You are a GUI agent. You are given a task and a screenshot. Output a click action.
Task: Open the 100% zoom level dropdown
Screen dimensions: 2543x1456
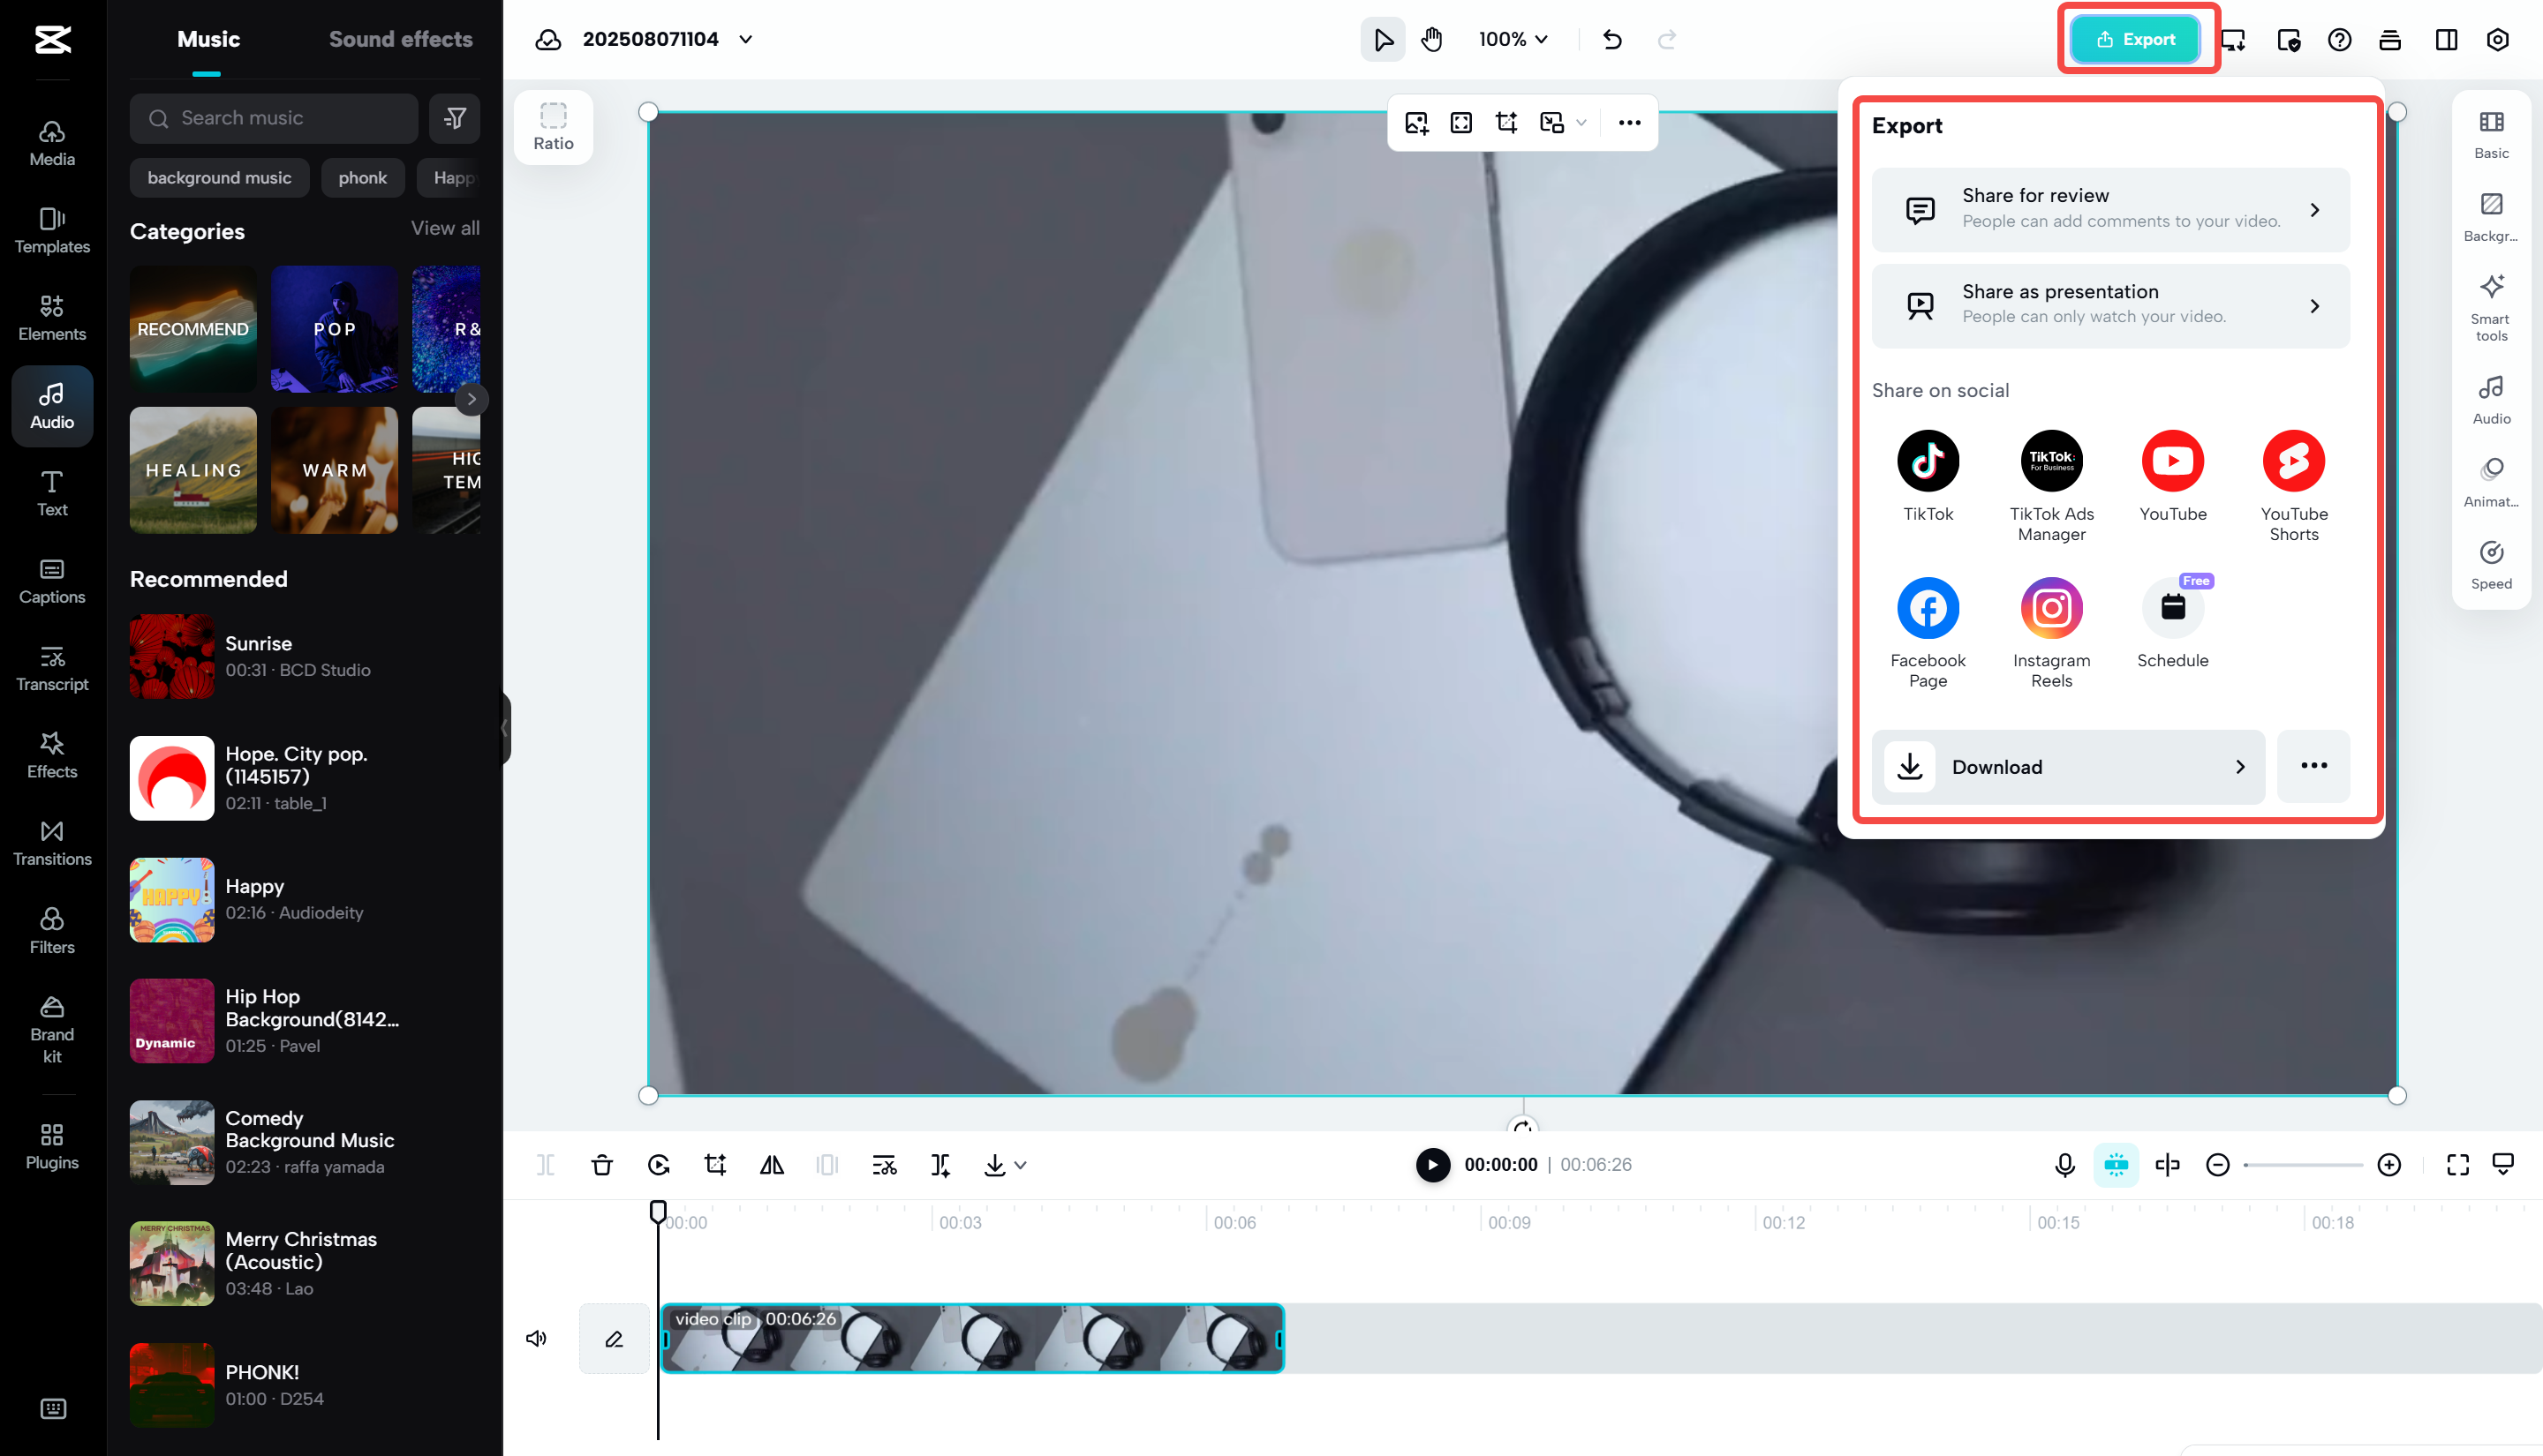1513,40
